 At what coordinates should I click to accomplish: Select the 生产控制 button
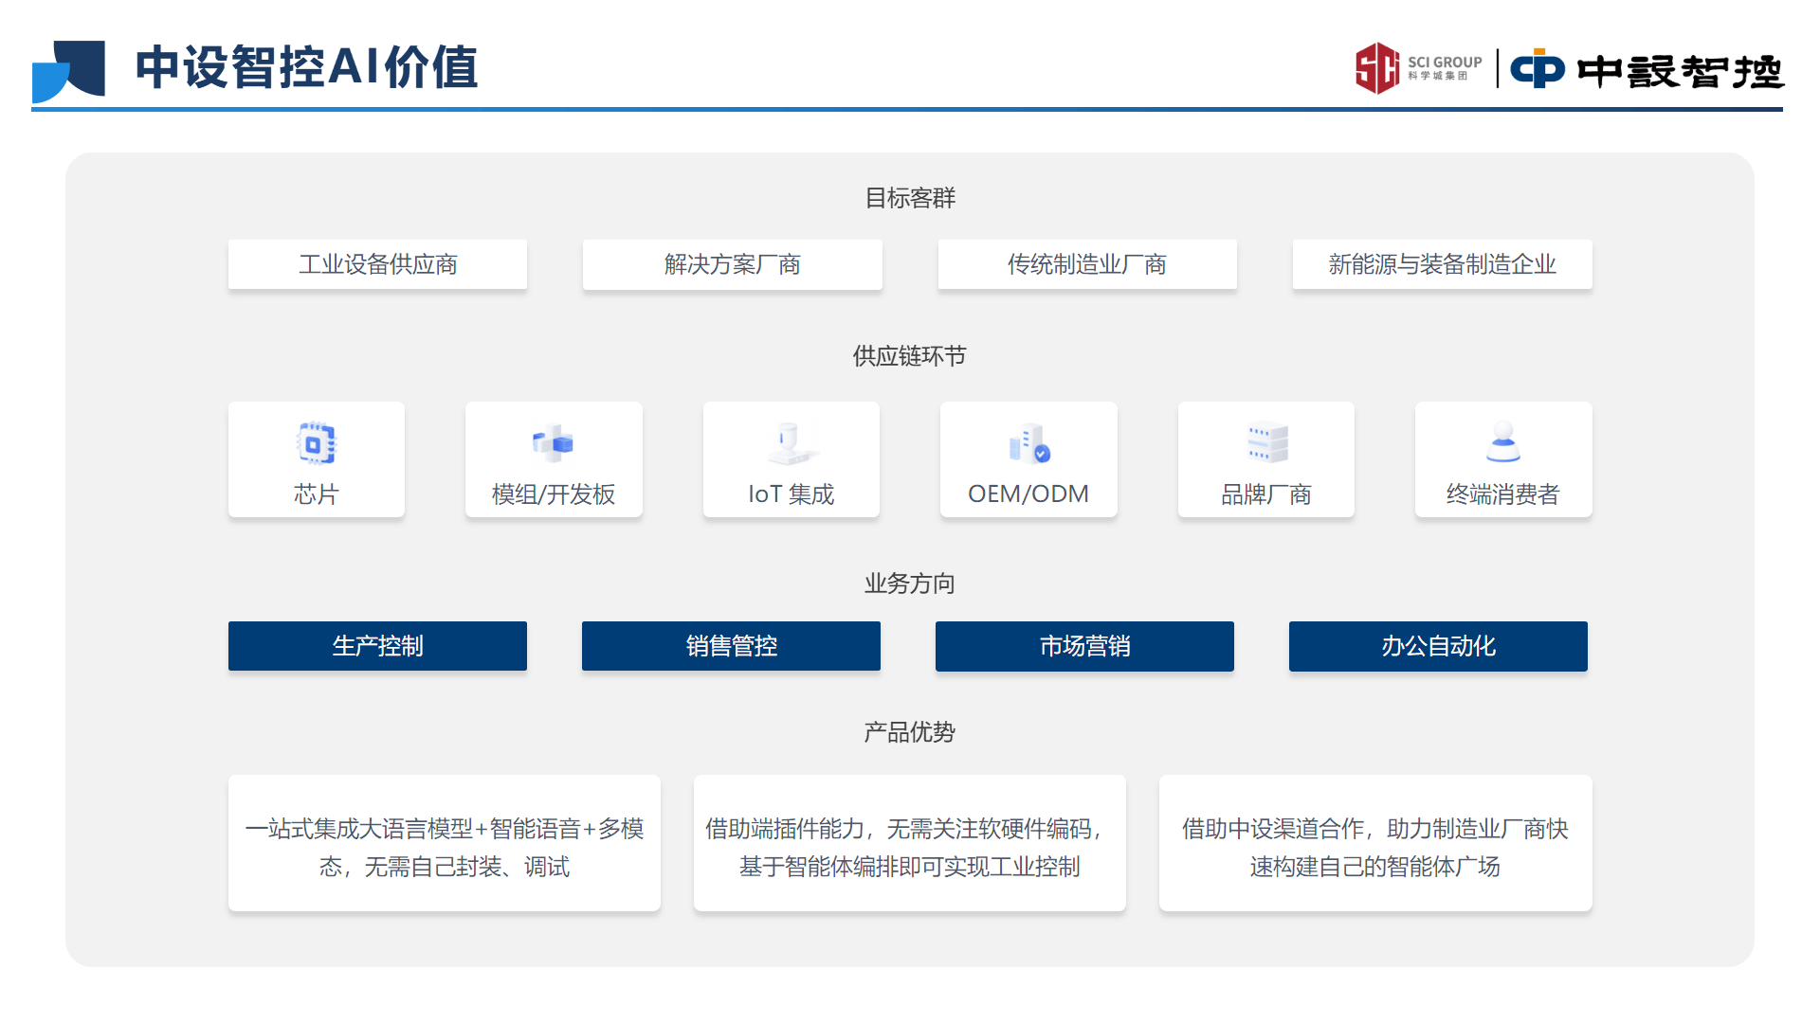(377, 646)
